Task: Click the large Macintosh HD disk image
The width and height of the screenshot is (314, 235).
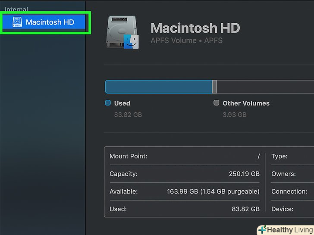Action: click(x=122, y=33)
